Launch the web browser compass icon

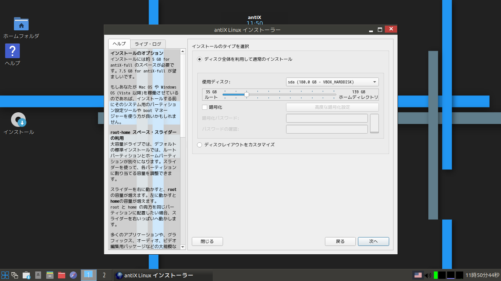click(73, 275)
